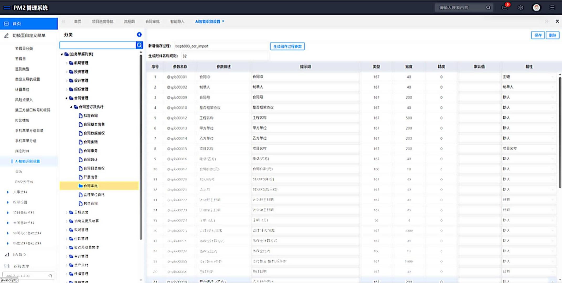Switch to the 合同审批 tab
Screen dimensions: 562x283
(152, 21)
